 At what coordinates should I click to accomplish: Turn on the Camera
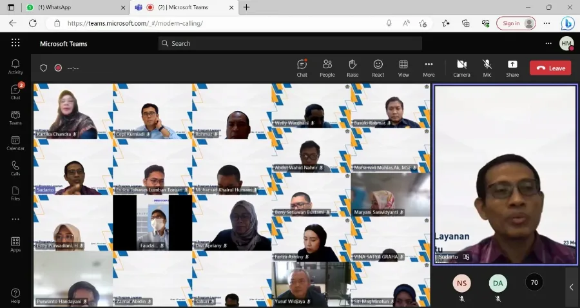click(461, 68)
